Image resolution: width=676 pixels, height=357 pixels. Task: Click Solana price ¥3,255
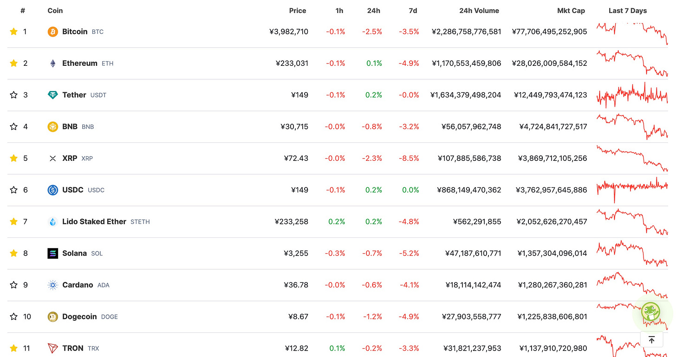coord(296,253)
